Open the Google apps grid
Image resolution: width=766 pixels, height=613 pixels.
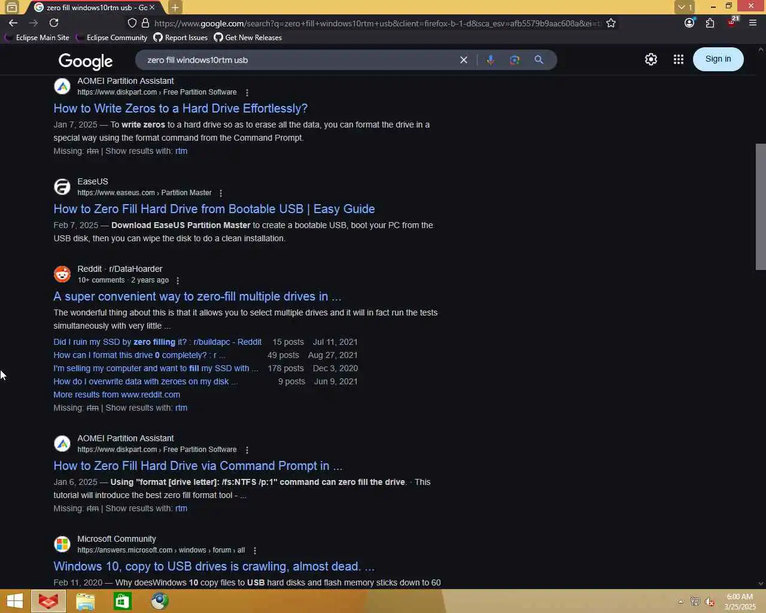pyautogui.click(x=678, y=59)
